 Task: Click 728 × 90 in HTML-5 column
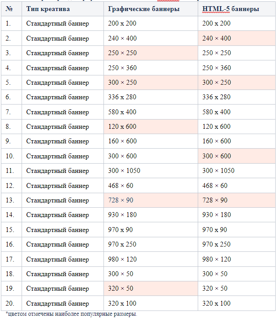tap(237, 200)
